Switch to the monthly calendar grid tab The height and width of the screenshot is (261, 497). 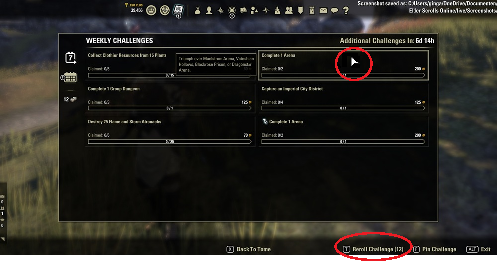69,77
